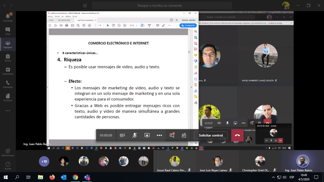The image size is (324, 182).
Task: Show meeting participants panel
Action: (184, 135)
